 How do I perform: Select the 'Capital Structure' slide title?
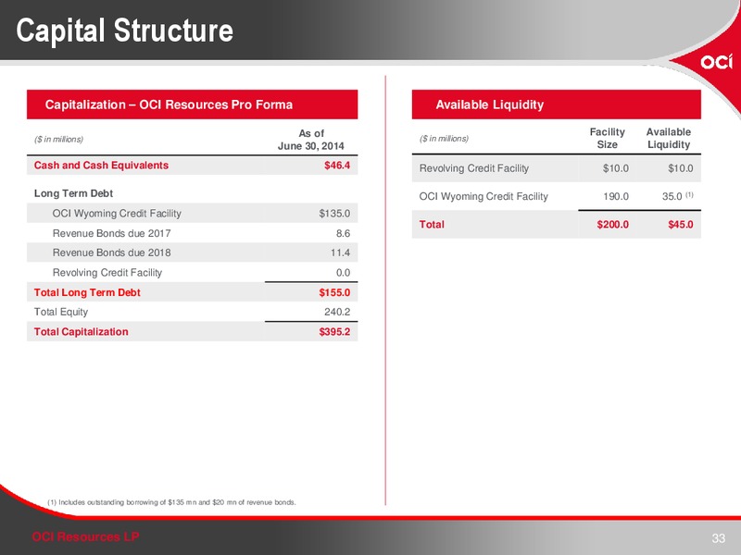125,31
